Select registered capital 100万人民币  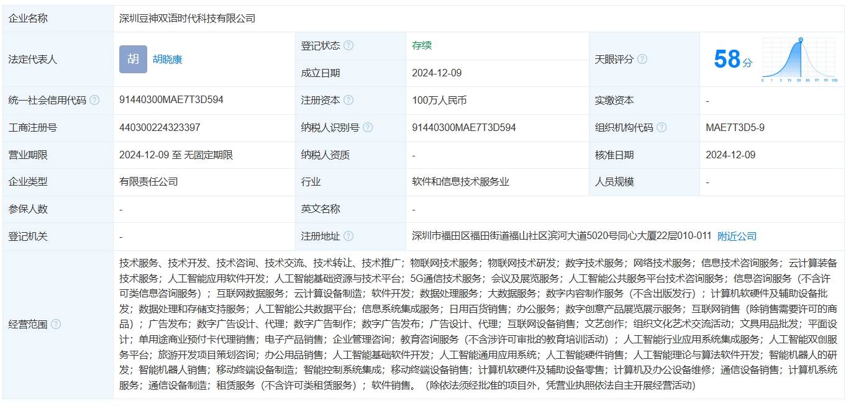coord(439,100)
